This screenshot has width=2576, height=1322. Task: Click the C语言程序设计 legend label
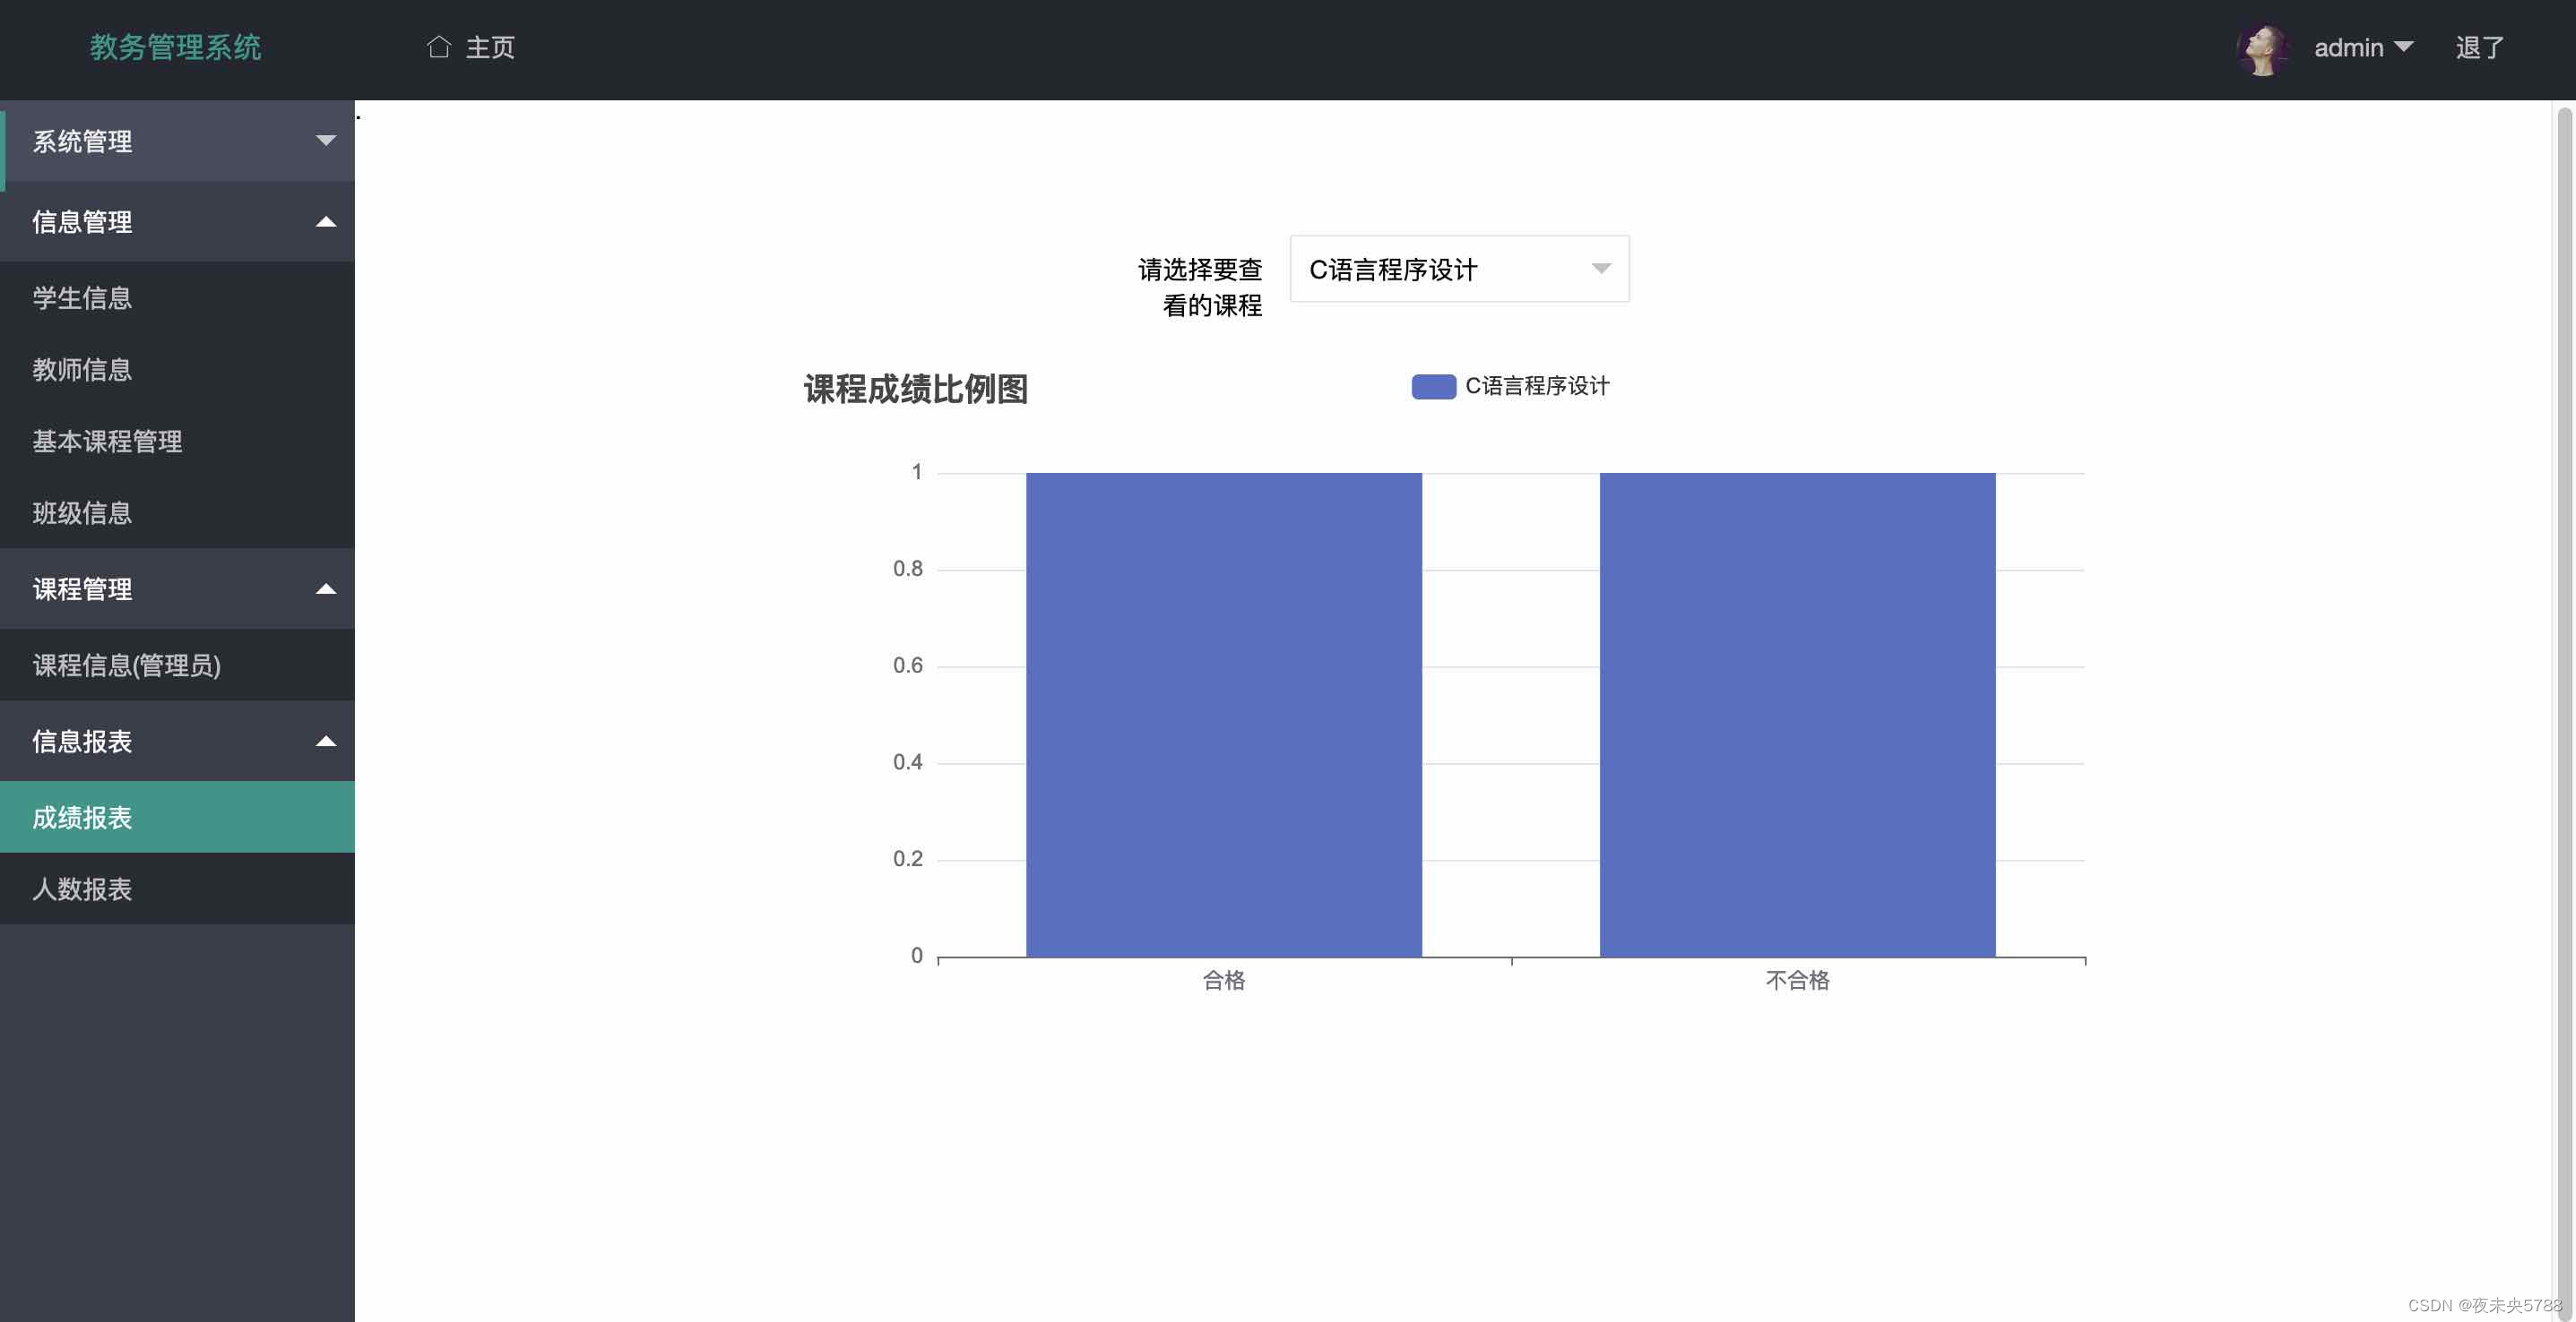1537,387
